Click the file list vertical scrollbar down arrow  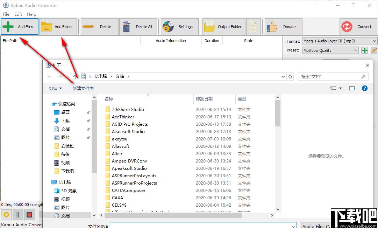click(x=278, y=209)
